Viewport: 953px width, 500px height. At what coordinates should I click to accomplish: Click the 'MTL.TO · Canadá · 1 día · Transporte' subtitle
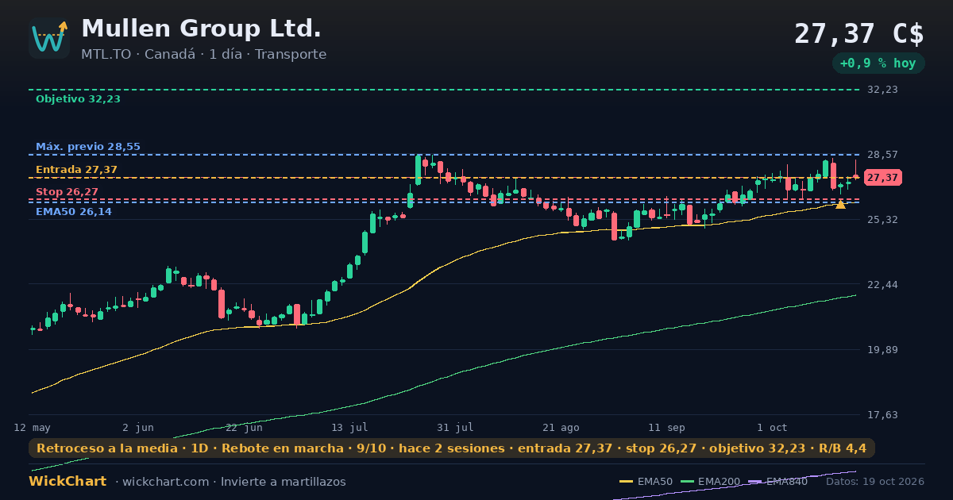(203, 54)
